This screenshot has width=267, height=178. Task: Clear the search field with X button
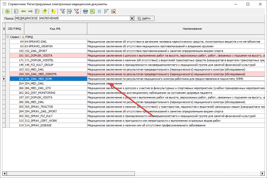pyautogui.click(x=132, y=18)
